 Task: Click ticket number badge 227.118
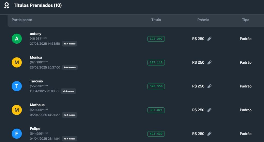click(156, 62)
